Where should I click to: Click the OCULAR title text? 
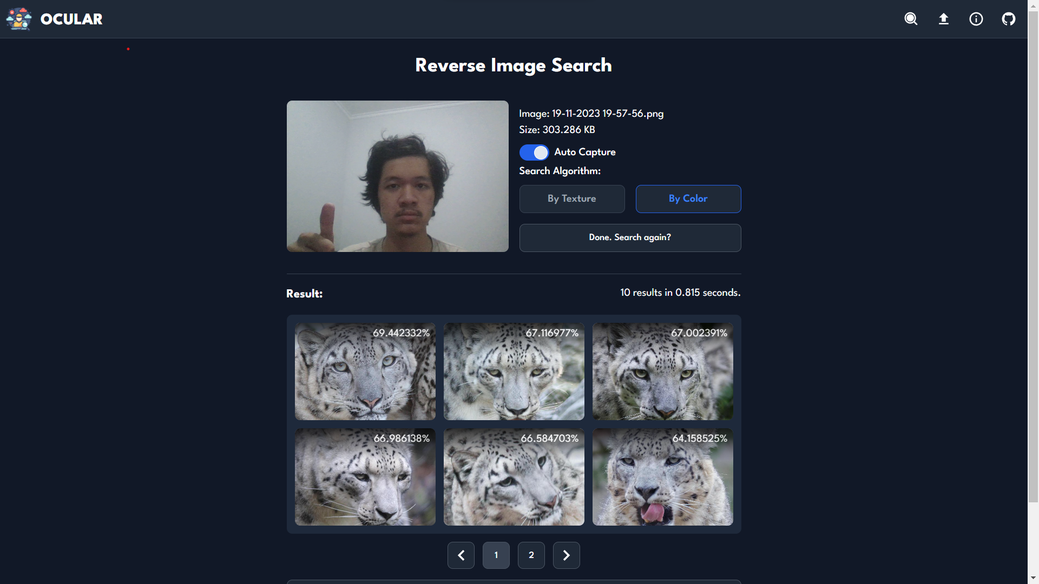[x=71, y=19]
